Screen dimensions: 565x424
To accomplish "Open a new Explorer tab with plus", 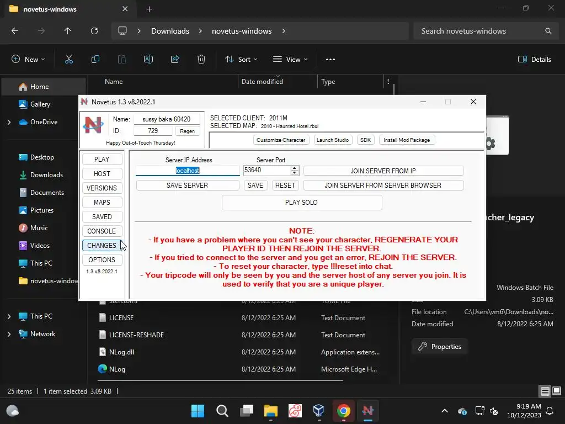I will (149, 9).
